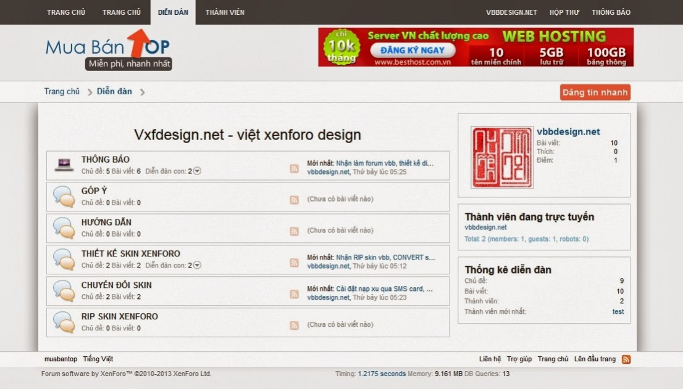Click the GÓP Ý chat bubble icon
This screenshot has height=389, width=683.
click(x=64, y=197)
